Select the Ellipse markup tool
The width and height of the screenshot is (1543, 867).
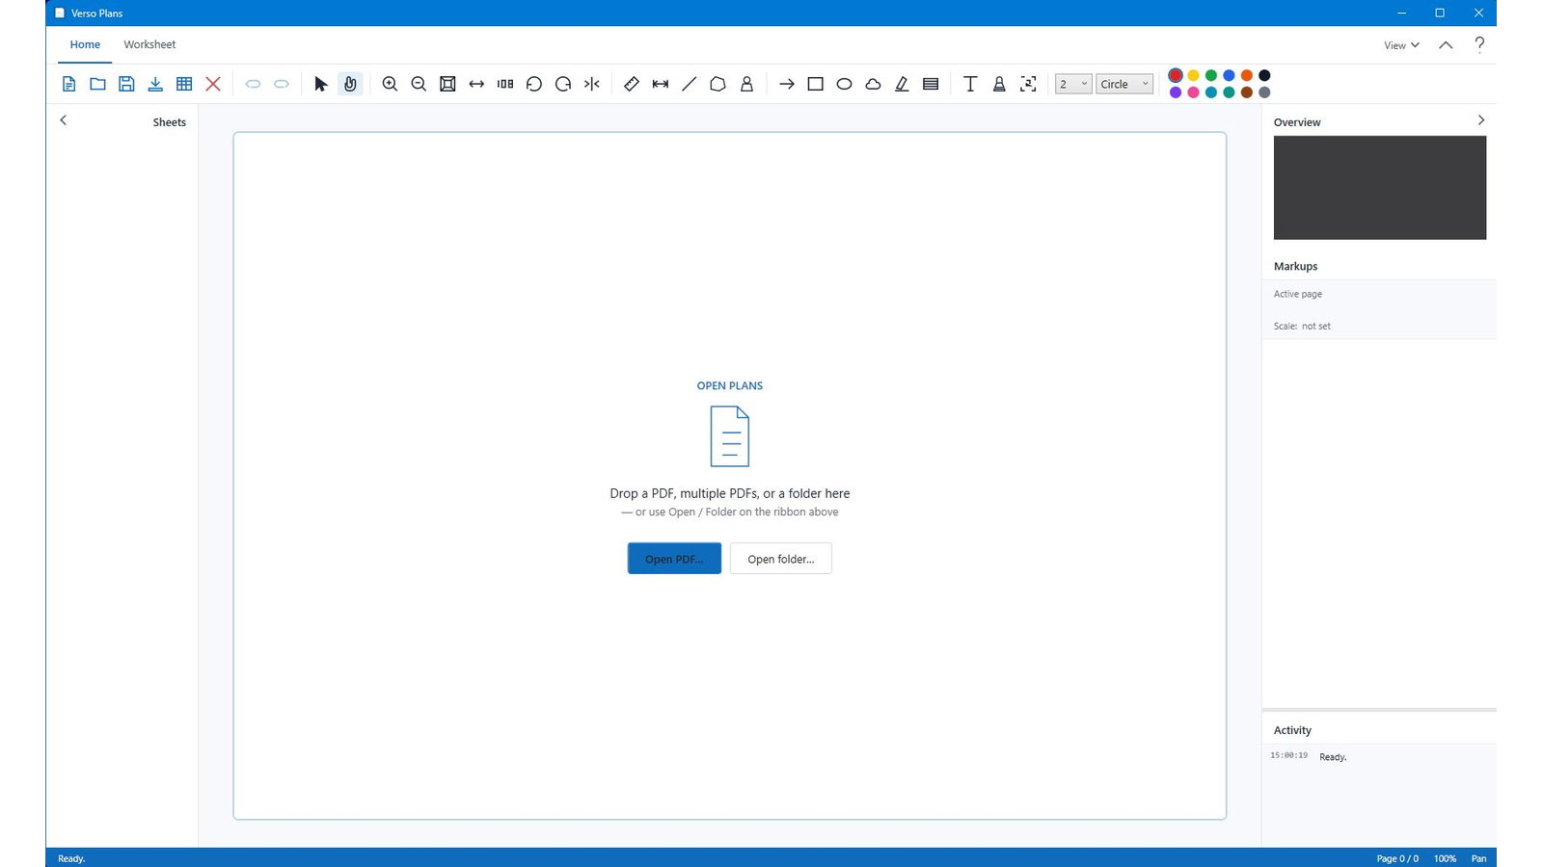pyautogui.click(x=844, y=84)
